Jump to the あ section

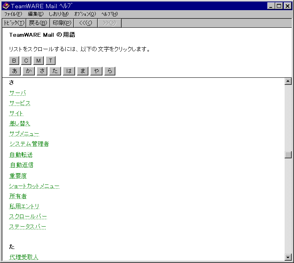[15, 71]
